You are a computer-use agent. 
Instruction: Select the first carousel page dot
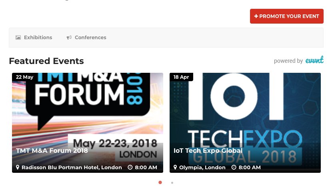tap(160, 182)
